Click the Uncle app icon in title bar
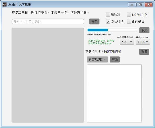155x128 pixels. click(x=5, y=5)
